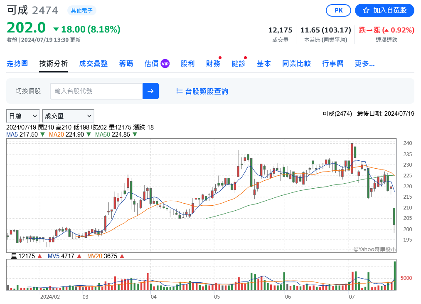Expand the 更多... menu
Screen dimensions: 421x304
point(364,64)
